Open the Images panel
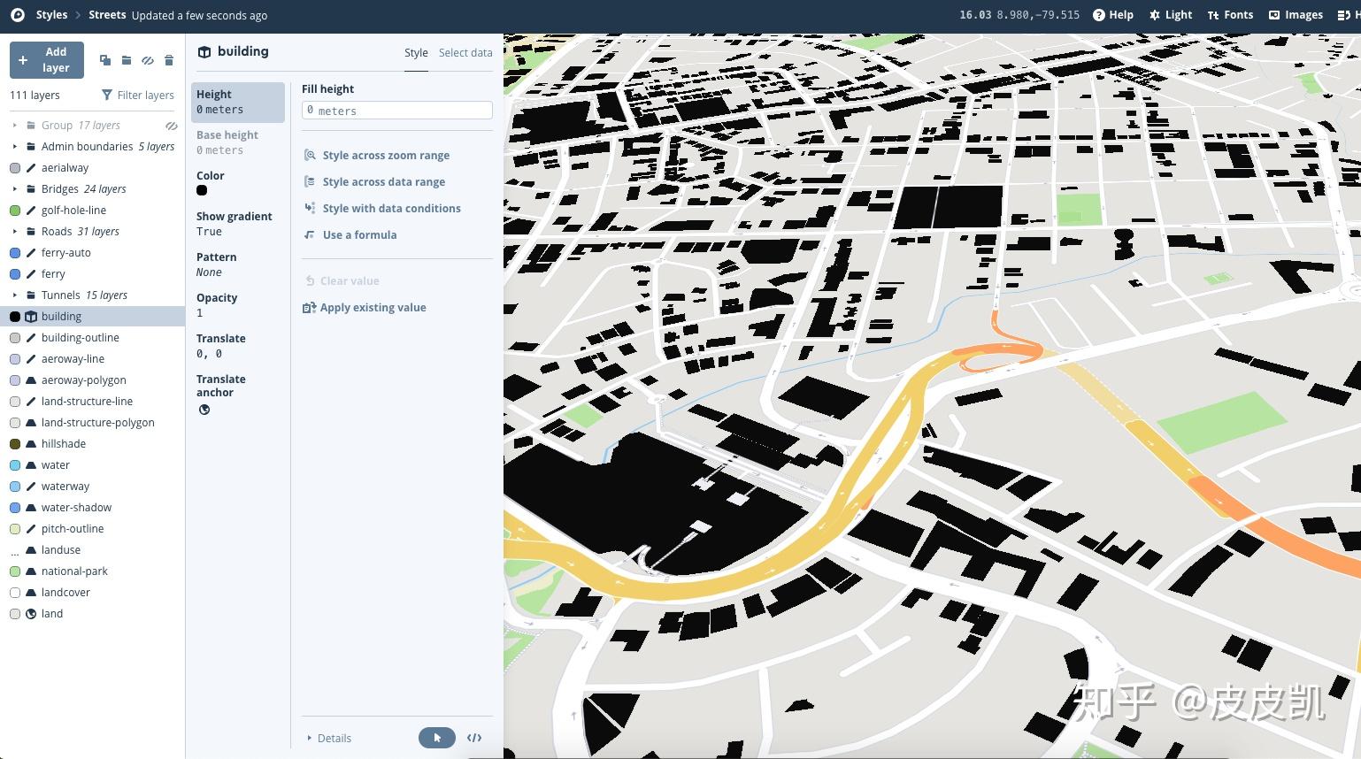Screen dimensions: 1361x759 tap(1295, 14)
